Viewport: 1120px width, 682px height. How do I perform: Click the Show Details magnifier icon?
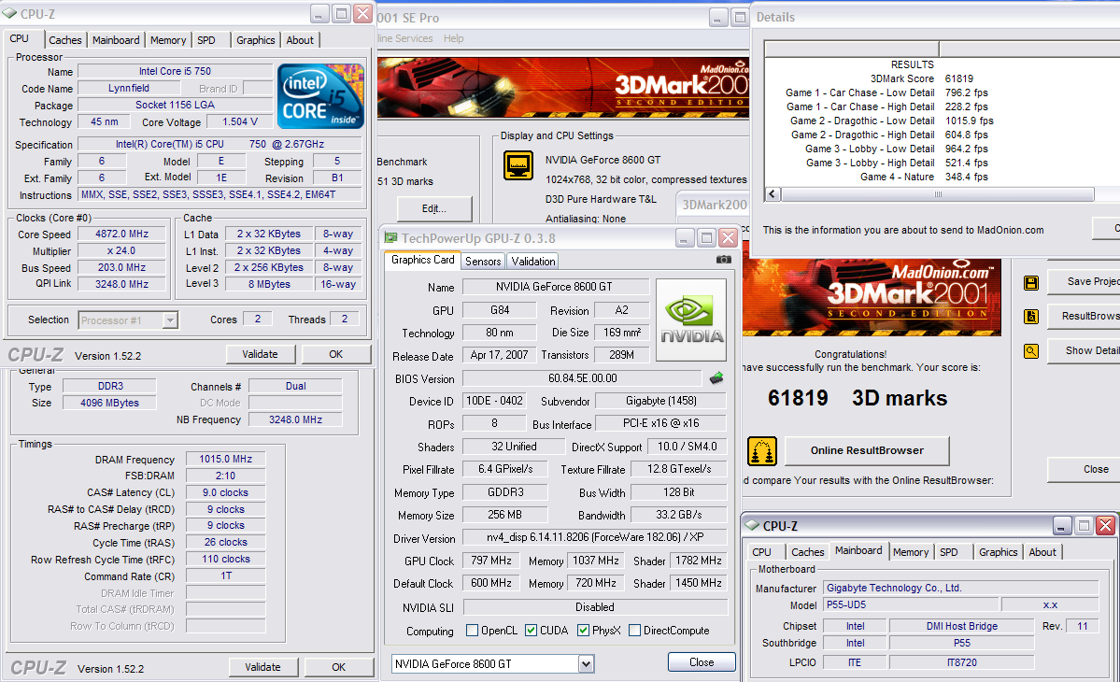coord(1030,350)
